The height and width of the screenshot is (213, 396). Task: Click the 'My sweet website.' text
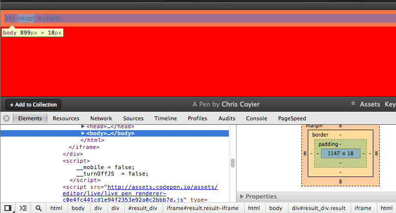(x=34, y=18)
